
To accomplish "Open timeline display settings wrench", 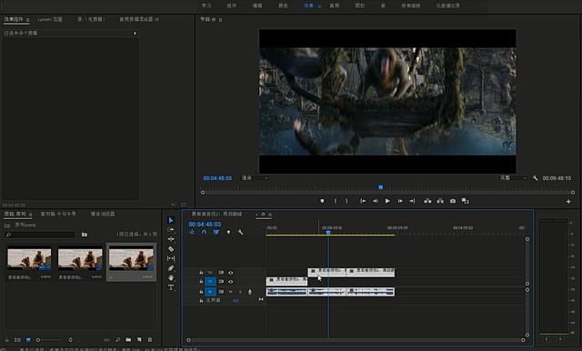I will [240, 232].
